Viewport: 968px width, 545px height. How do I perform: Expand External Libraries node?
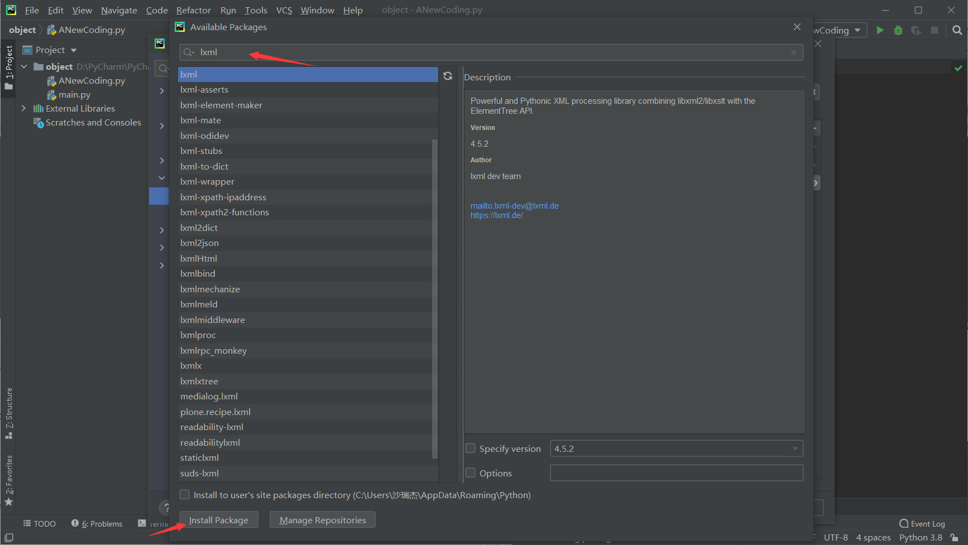point(23,109)
